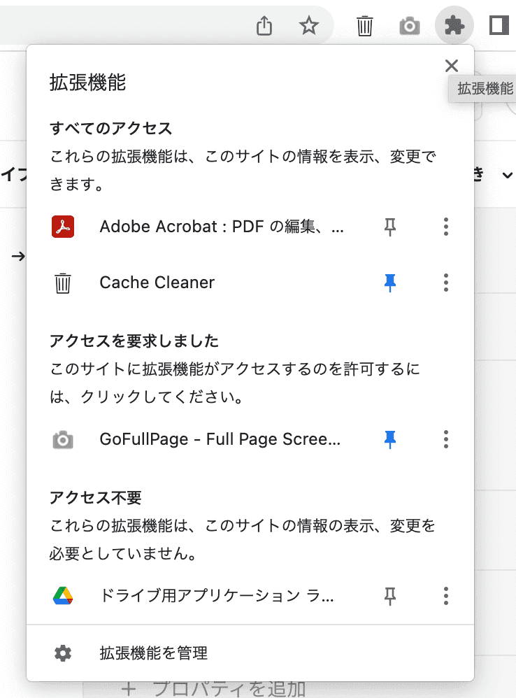Close the 拡張機能 popup panel
The height and width of the screenshot is (698, 516).
click(x=452, y=66)
